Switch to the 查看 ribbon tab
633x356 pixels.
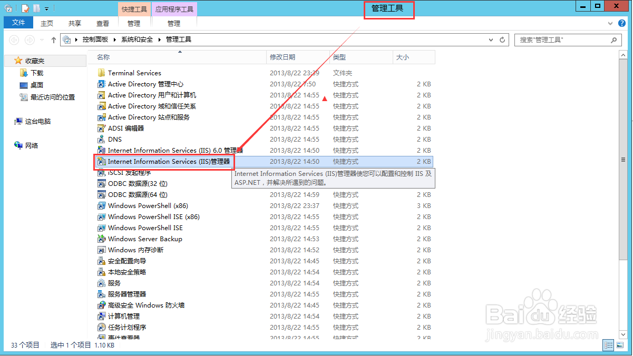coord(103,23)
